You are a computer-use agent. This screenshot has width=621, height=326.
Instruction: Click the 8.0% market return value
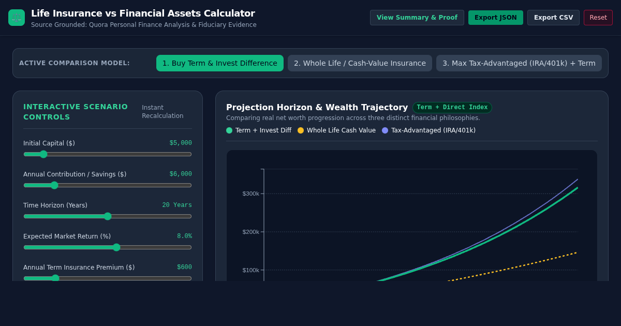pyautogui.click(x=184, y=236)
